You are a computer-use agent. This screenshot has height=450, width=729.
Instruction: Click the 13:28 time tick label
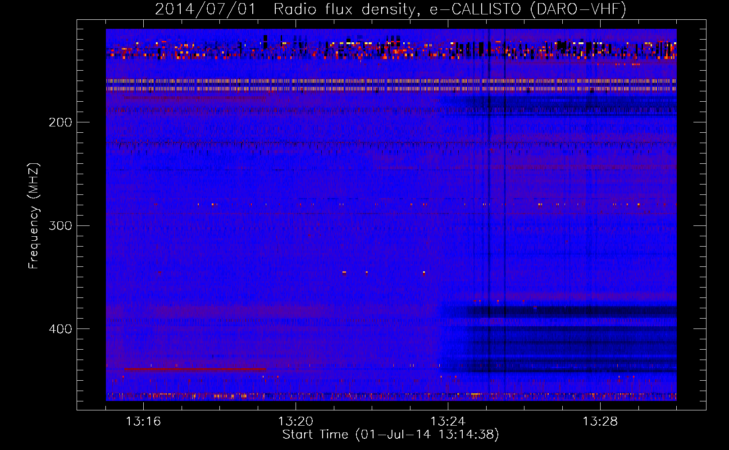(600, 422)
